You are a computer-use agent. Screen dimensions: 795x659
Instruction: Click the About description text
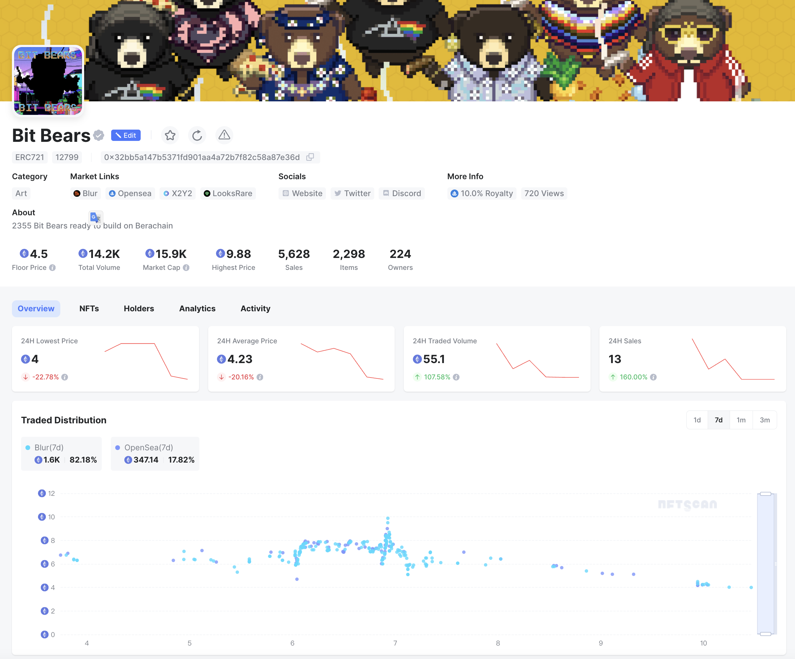[x=92, y=225]
